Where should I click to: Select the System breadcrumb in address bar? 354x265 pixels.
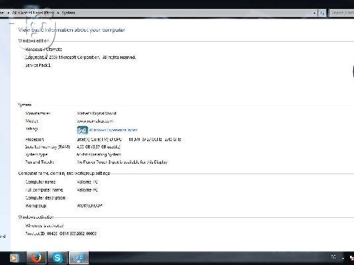coord(68,13)
